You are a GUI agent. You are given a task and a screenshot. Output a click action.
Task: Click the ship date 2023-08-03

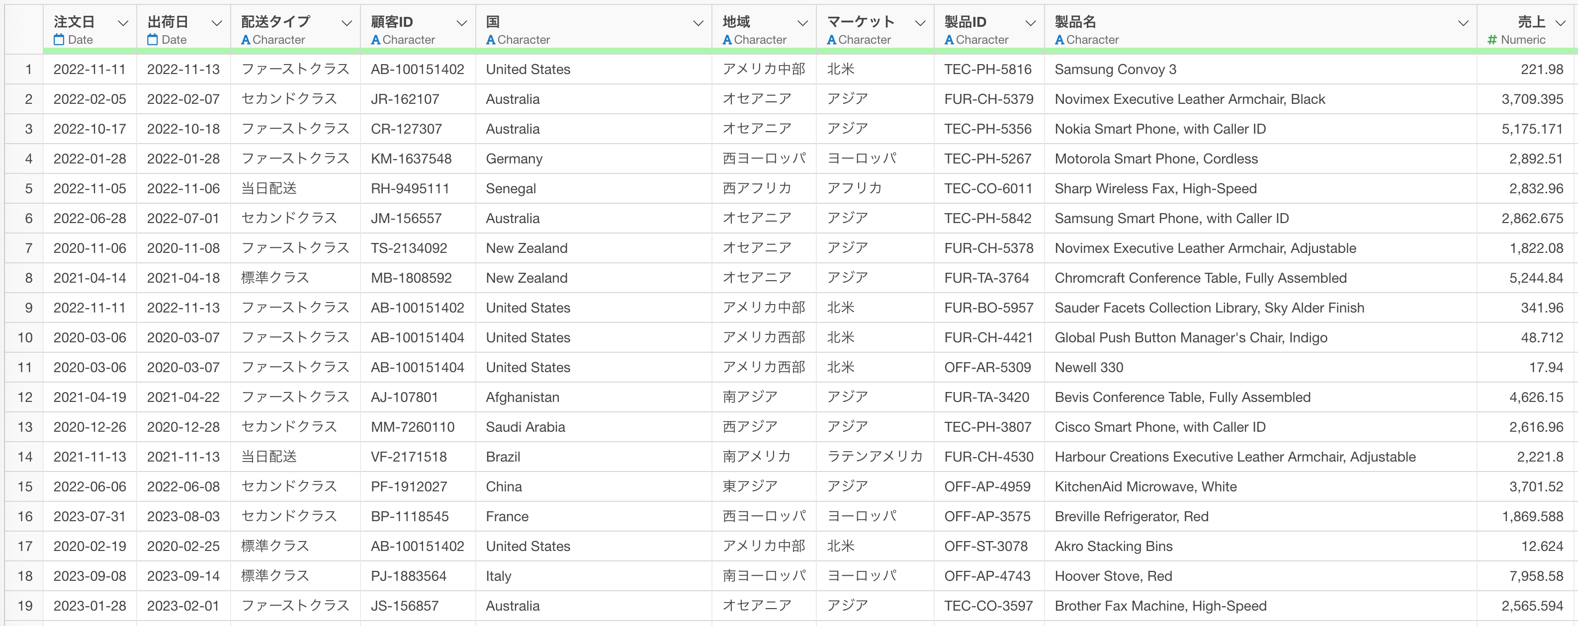183,516
